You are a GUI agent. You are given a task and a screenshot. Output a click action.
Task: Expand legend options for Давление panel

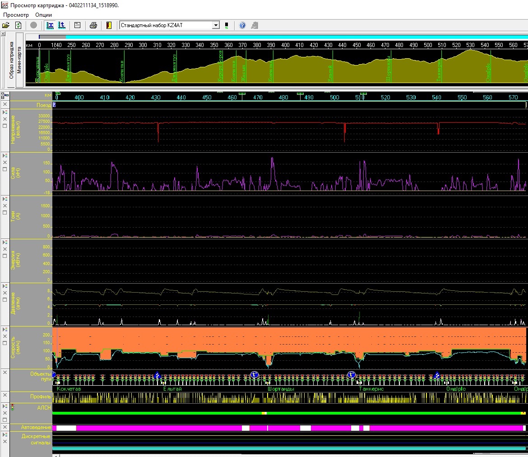point(5,285)
